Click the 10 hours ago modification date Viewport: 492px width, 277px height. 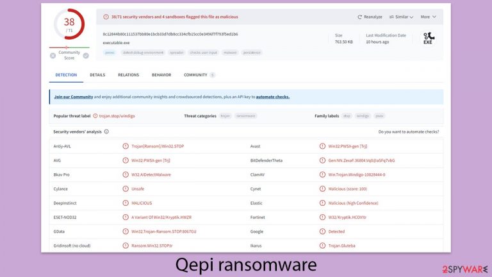click(377, 42)
